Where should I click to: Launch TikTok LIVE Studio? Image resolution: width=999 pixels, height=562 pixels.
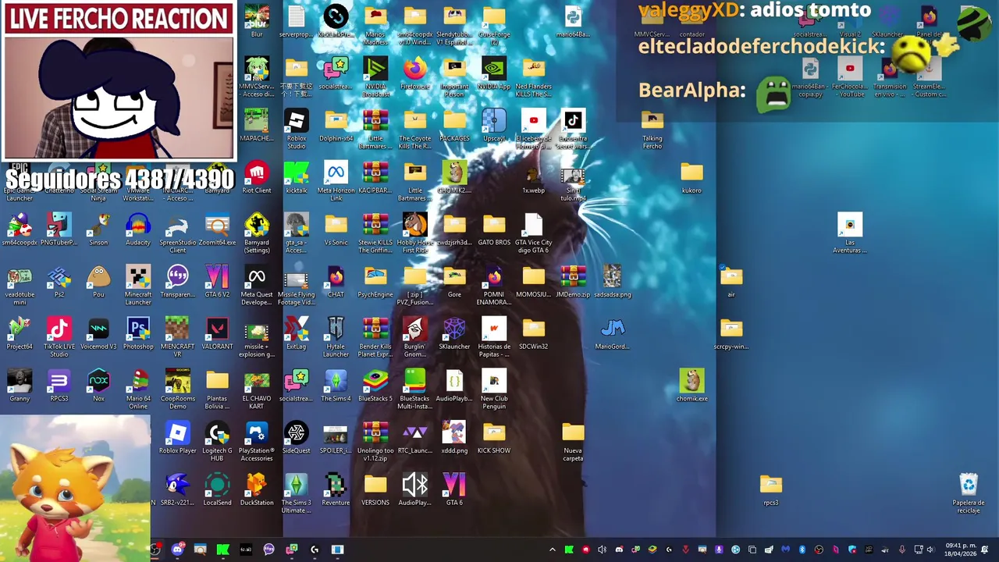point(59,337)
